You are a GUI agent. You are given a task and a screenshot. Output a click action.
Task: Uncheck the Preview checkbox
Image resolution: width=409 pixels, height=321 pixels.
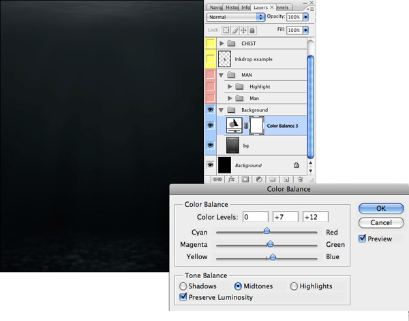pyautogui.click(x=363, y=239)
